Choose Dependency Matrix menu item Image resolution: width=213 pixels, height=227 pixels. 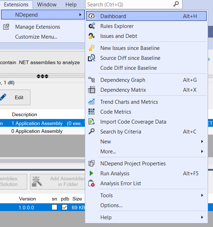pyautogui.click(x=146, y=90)
